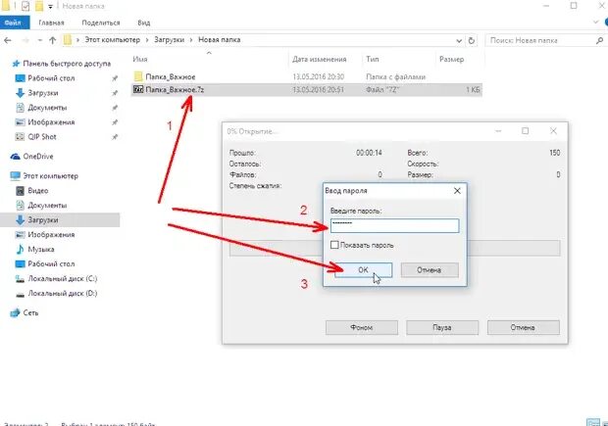Sort by the Размер column header
Viewport: 608px width, 426px height.
(451, 60)
